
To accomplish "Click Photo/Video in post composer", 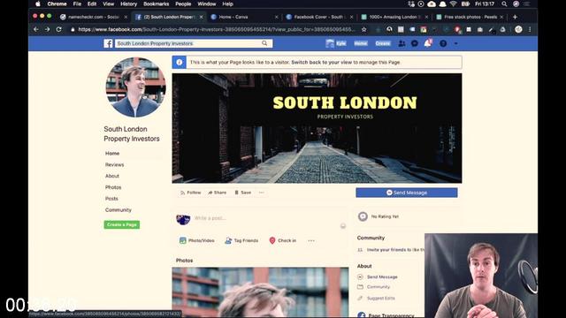I will tap(196, 240).
